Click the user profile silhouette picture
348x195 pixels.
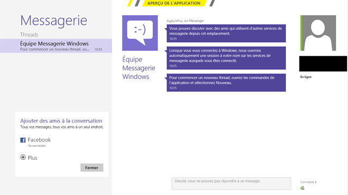(x=318, y=33)
